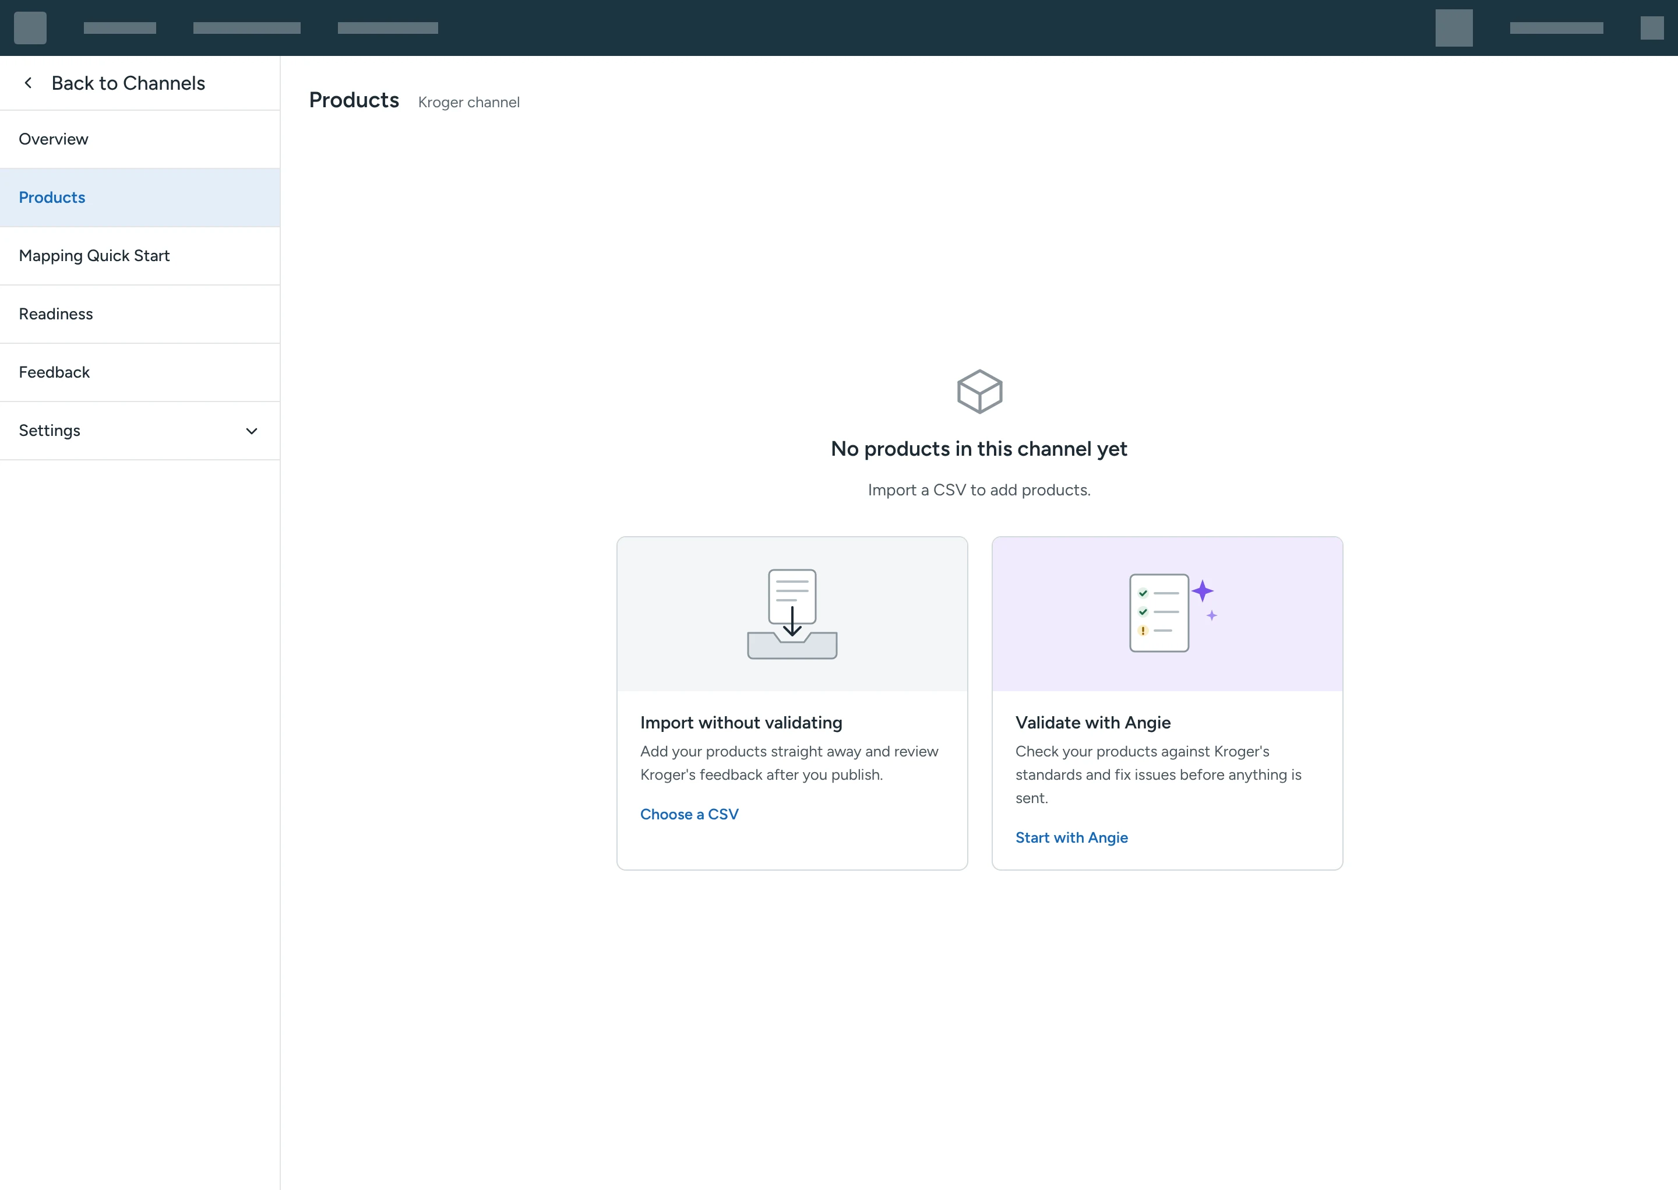Click Start with Angie link
The height and width of the screenshot is (1190, 1678).
coord(1071,837)
